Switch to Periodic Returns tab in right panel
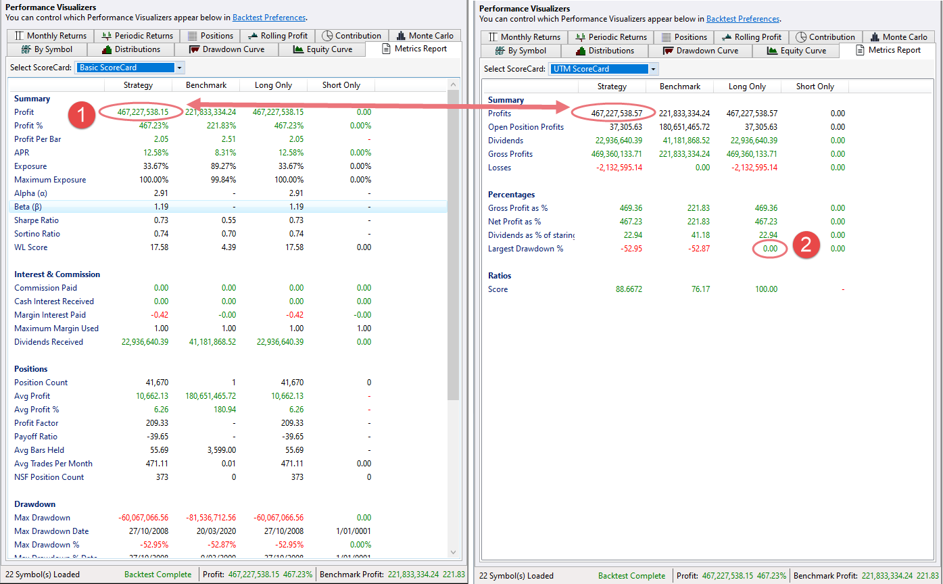Image resolution: width=943 pixels, height=584 pixels. pos(610,37)
